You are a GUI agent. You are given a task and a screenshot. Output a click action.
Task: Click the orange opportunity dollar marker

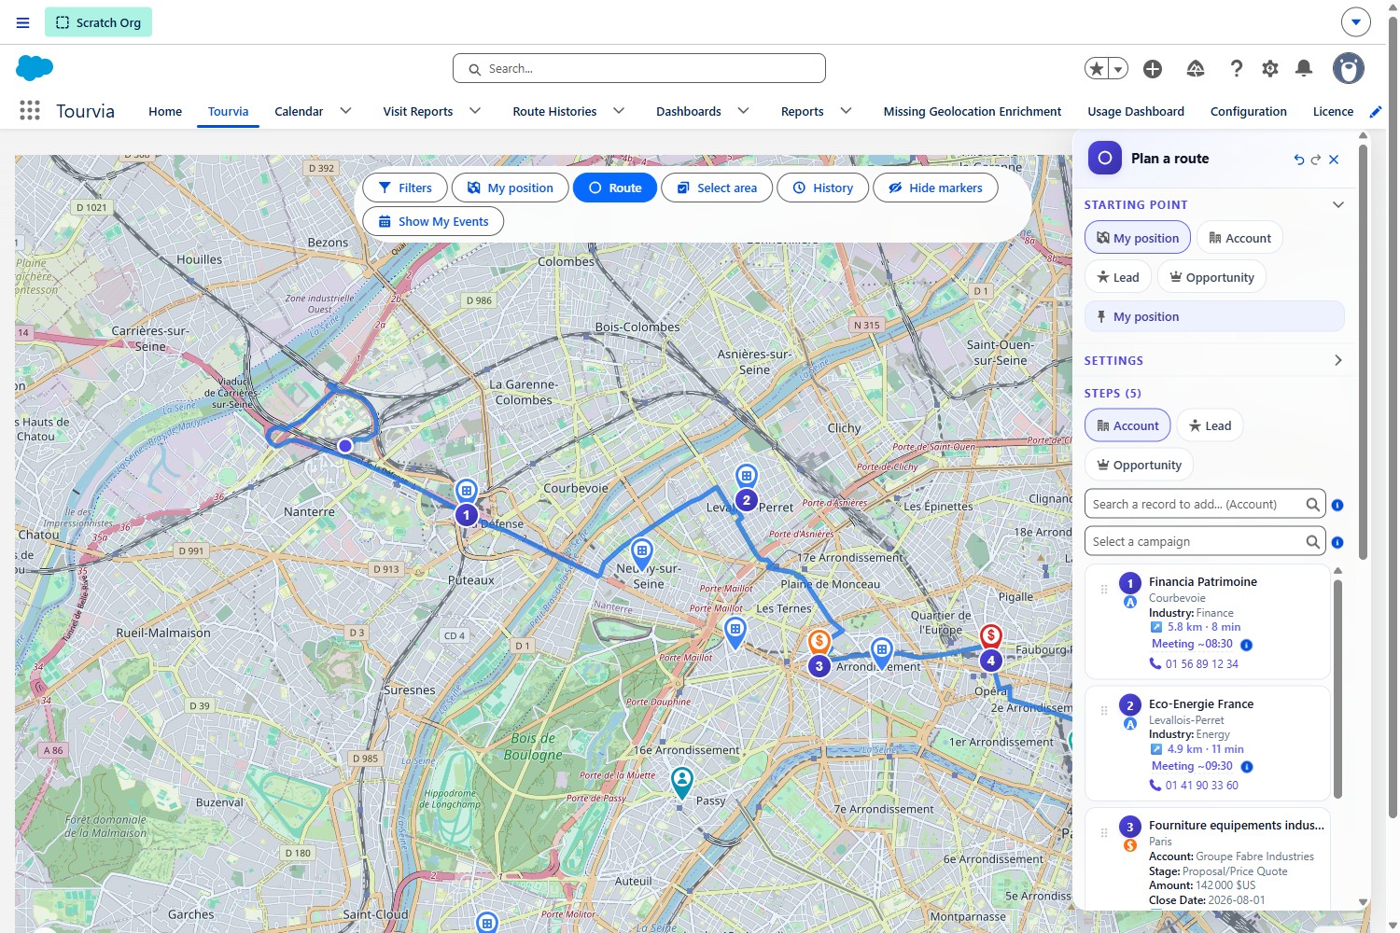819,641
